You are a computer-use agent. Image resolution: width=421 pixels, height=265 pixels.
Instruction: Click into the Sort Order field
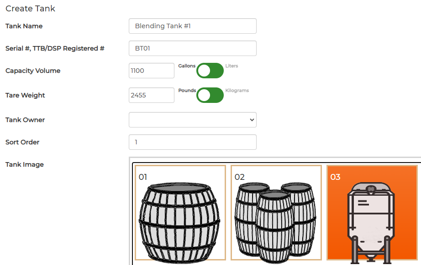tap(192, 142)
